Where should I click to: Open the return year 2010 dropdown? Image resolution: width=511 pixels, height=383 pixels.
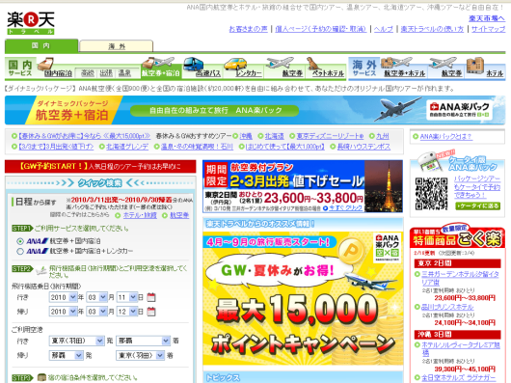pyautogui.click(x=64, y=312)
